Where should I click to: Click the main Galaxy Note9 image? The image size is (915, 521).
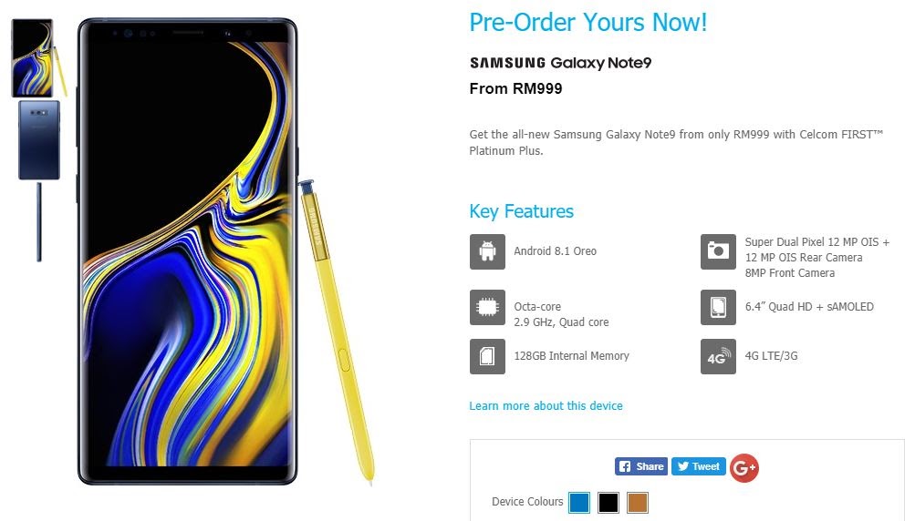187,251
